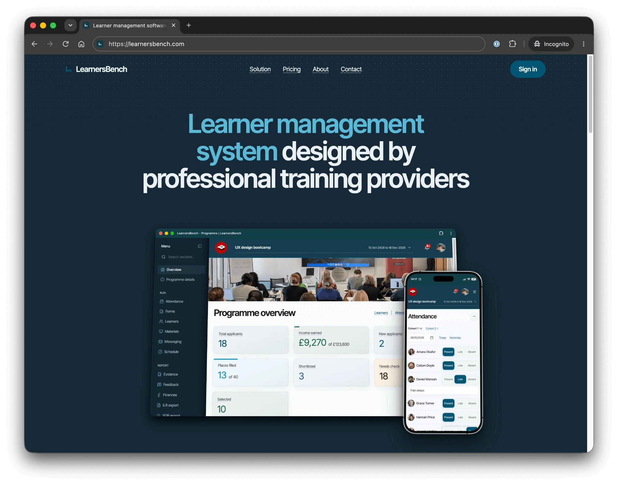The image size is (618, 485).
Task: Select Late for Daniel Mensah
Action: click(x=460, y=380)
